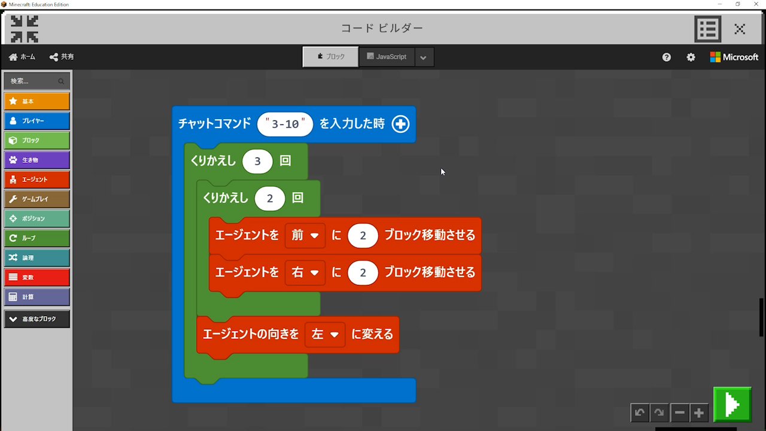This screenshot has width=766, height=431.
Task: Zoom out with the minus icon
Action: (x=679, y=412)
